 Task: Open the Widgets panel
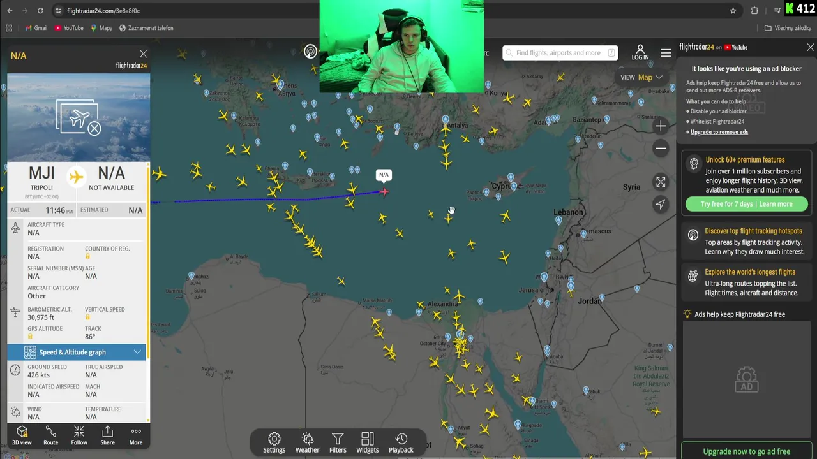point(368,443)
